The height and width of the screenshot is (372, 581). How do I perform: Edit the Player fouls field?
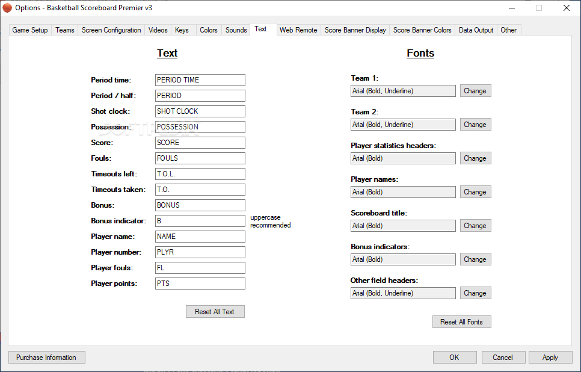point(200,268)
